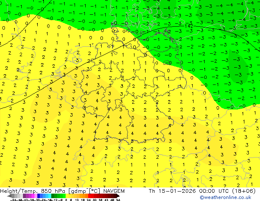
Task: Click the yellow color swatch in legend
Action: tap(67, 196)
